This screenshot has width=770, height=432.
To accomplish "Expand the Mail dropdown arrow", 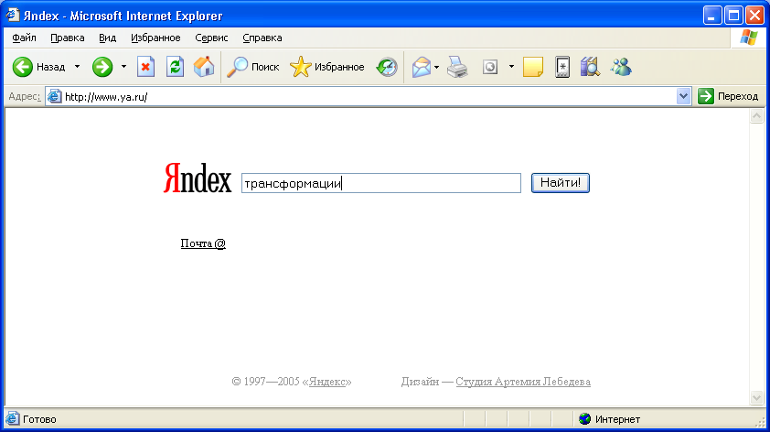I will (x=436, y=67).
